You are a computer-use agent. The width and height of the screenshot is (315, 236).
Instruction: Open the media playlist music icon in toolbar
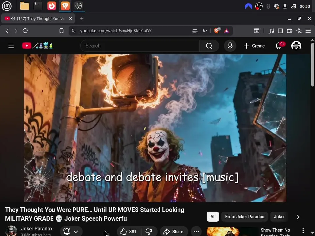(271, 31)
